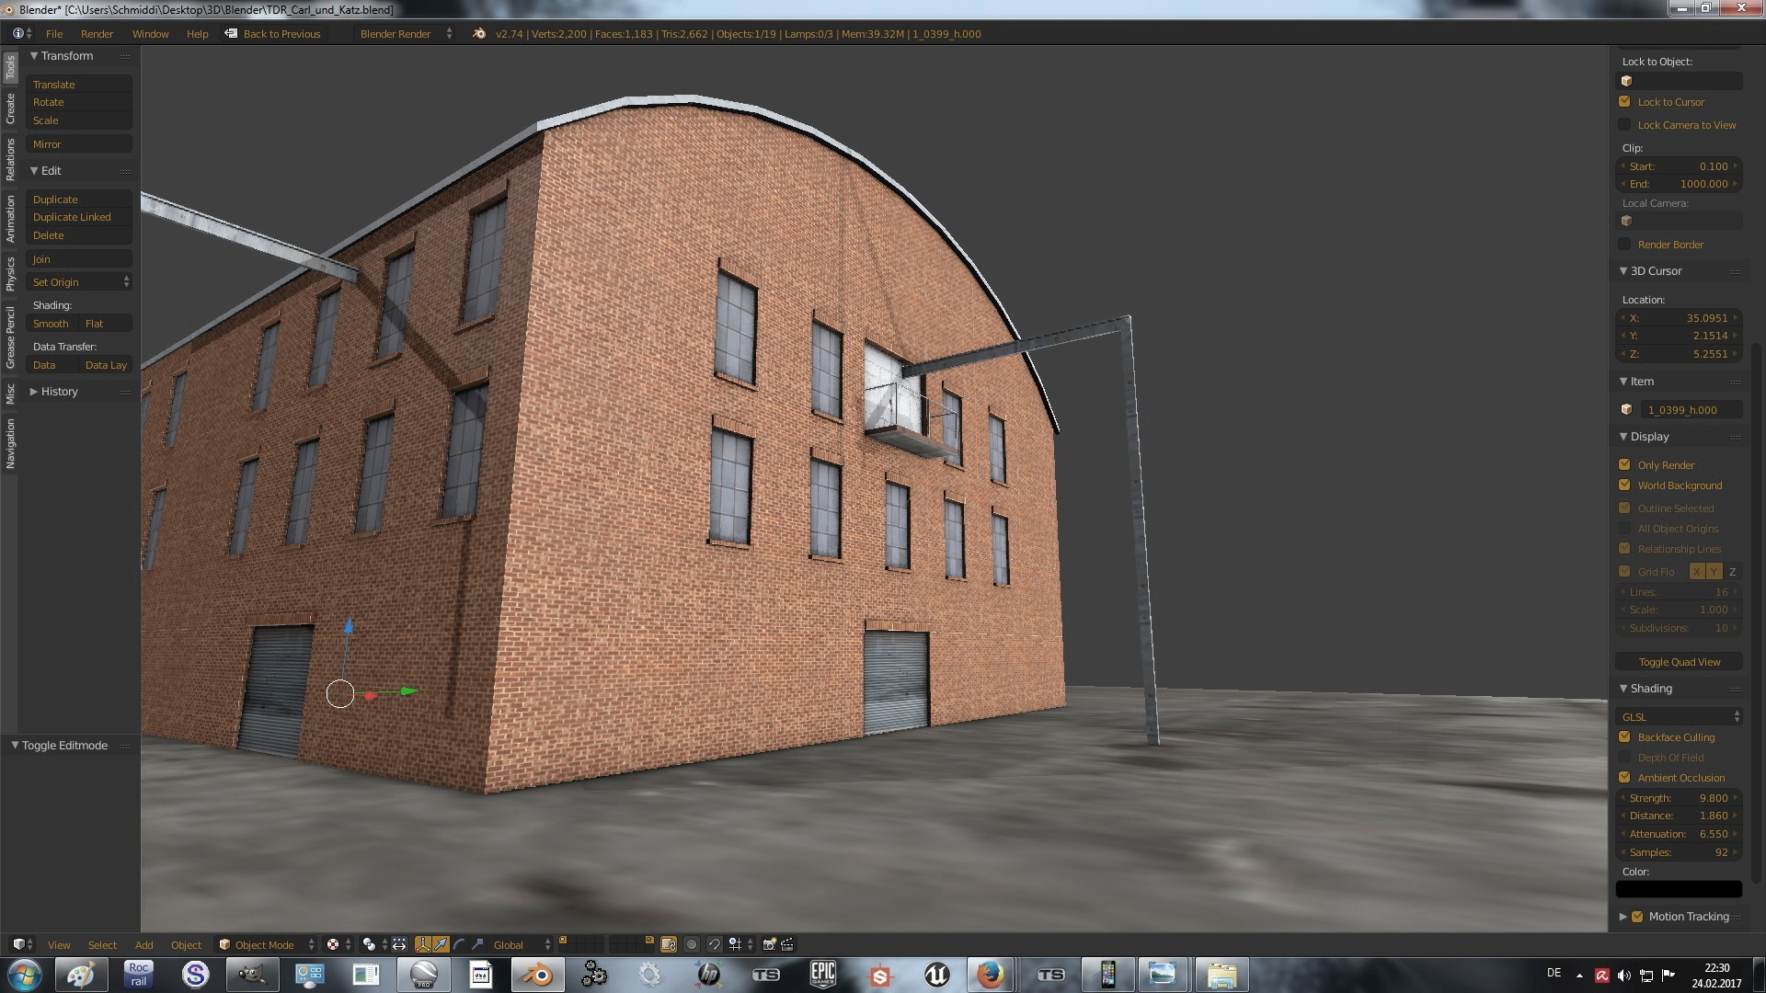The image size is (1766, 993).
Task: Click the black ambient occlusion color swatch
Action: pos(1679,889)
